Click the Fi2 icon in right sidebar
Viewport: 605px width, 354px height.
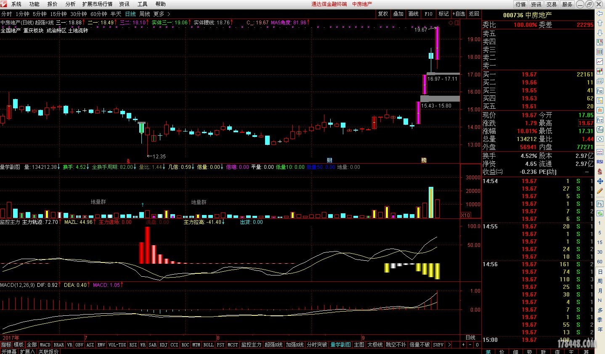click(x=600, y=120)
